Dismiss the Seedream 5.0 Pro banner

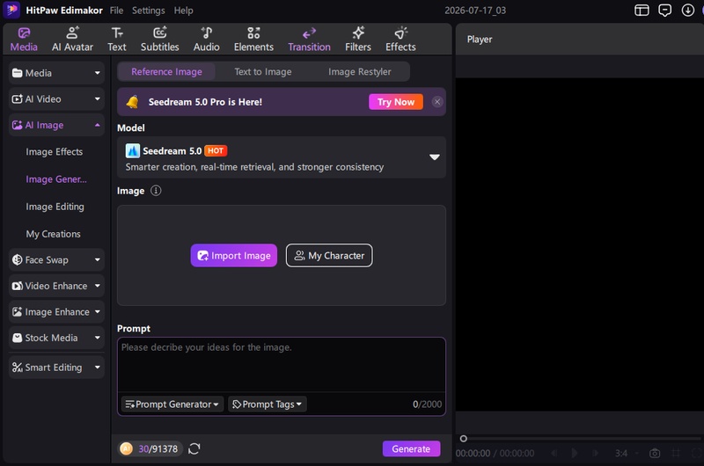[436, 102]
